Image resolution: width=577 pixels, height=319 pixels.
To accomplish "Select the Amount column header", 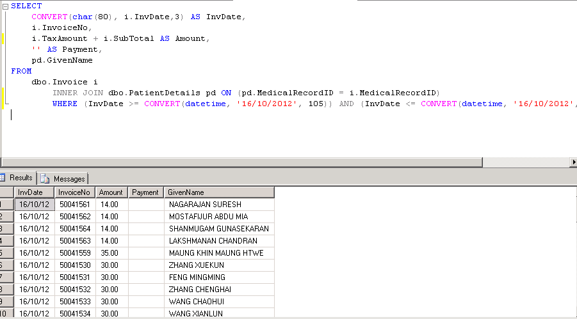I will pyautogui.click(x=111, y=192).
